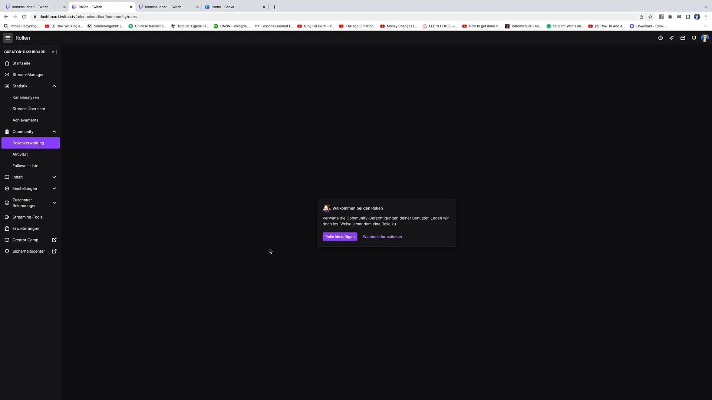The width and height of the screenshot is (712, 400).
Task: Click the Weitere Informationen link
Action: coord(382,236)
